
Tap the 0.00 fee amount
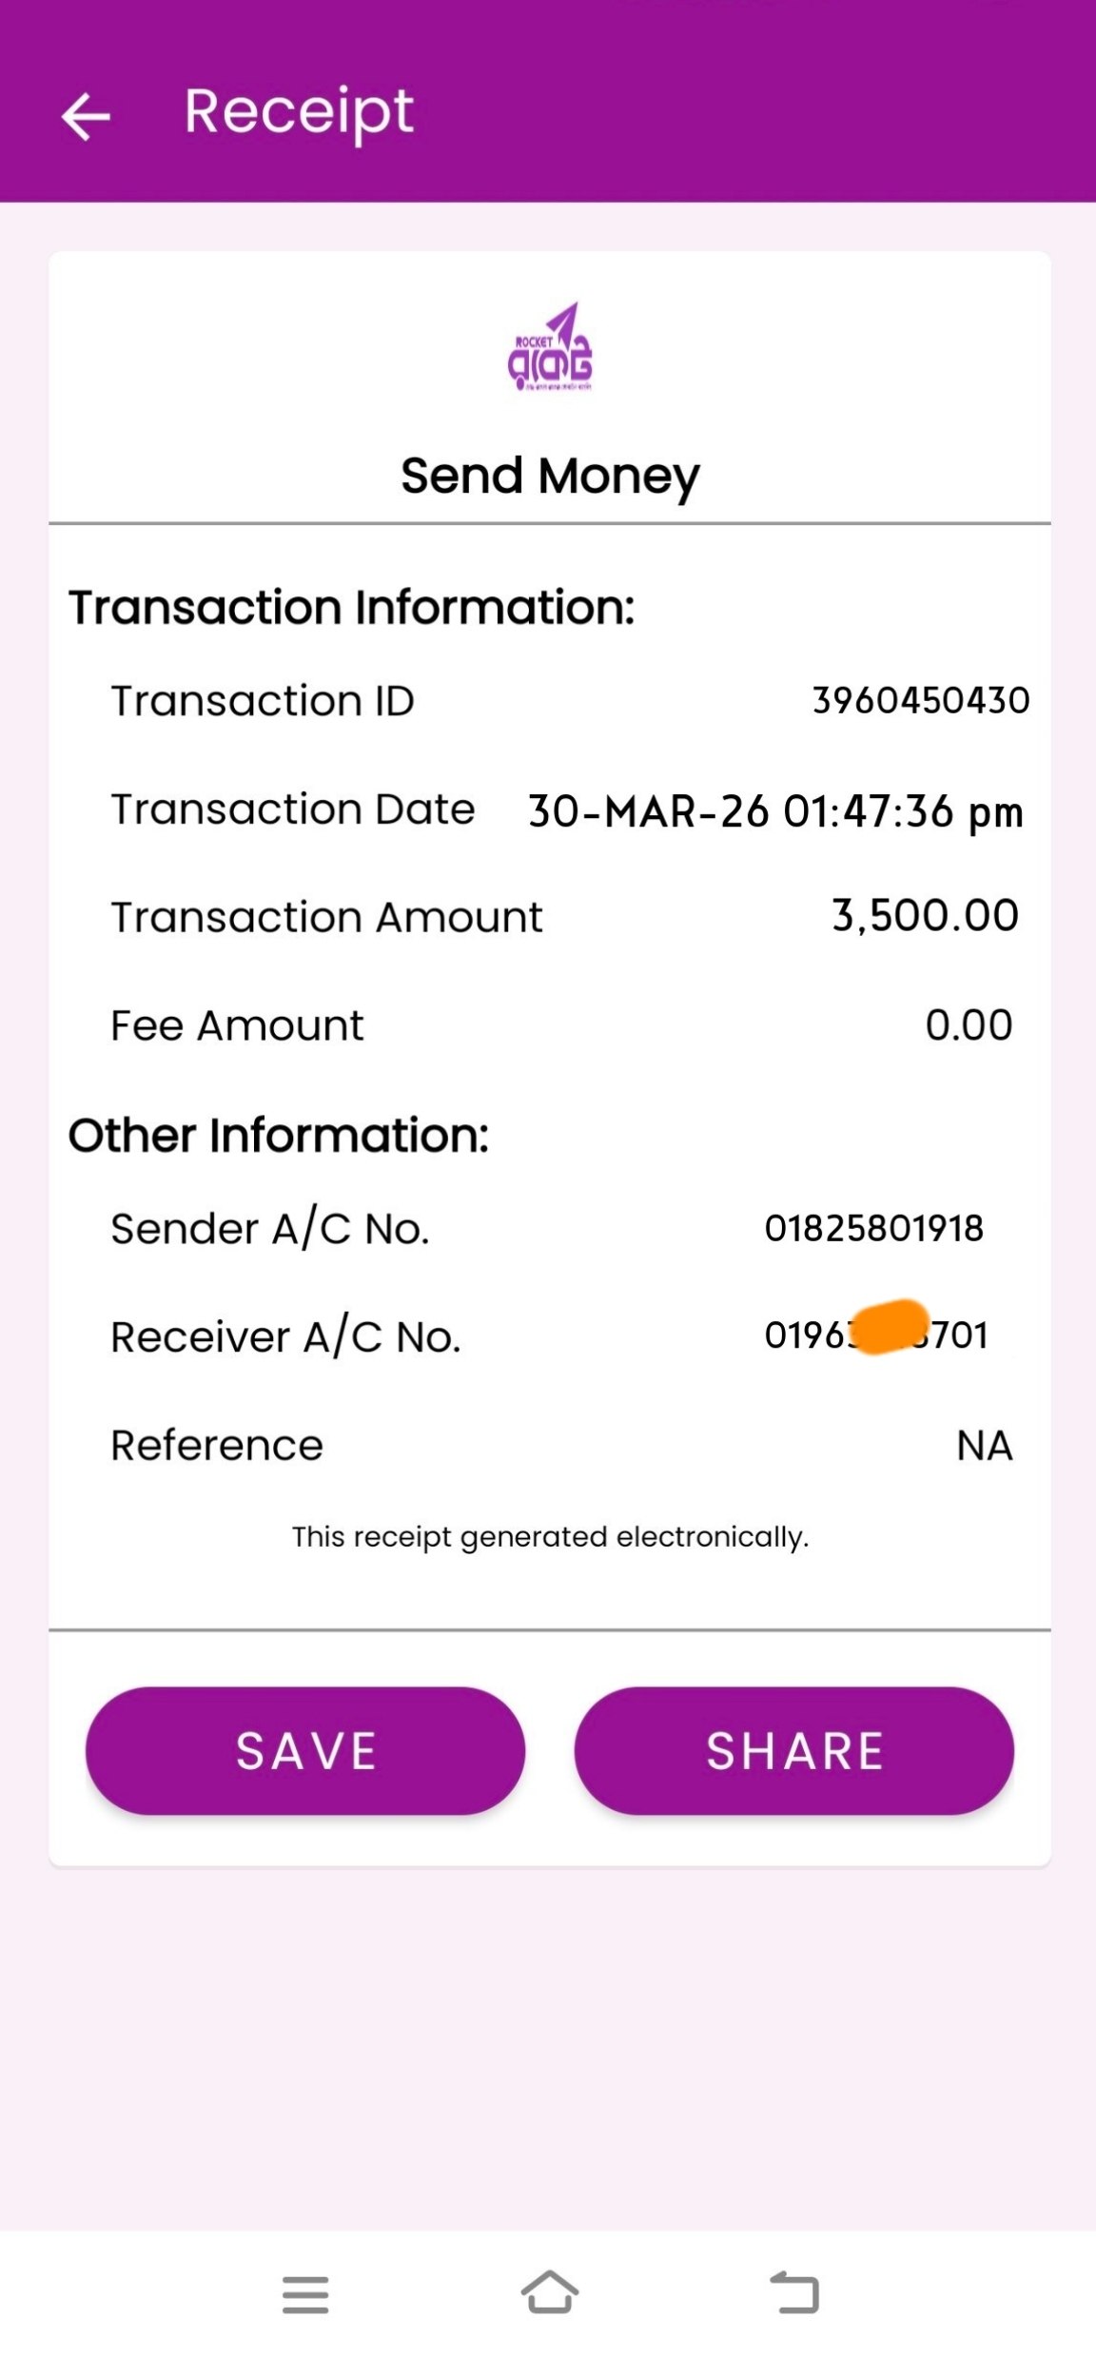pos(969,1024)
